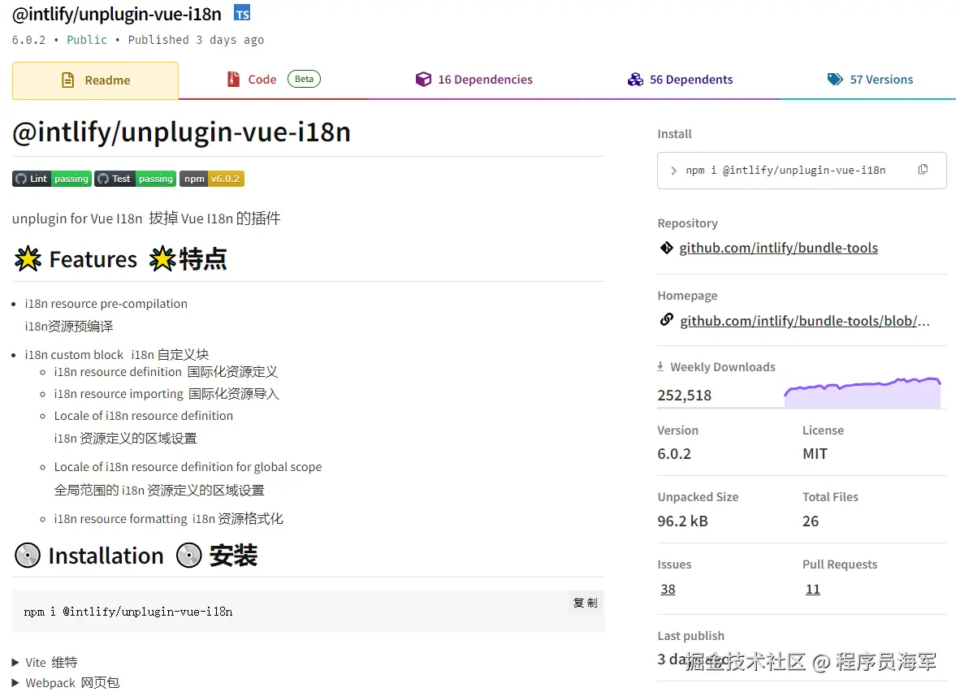Click the Versions tags icon
The width and height of the screenshot is (956, 692).
click(x=835, y=80)
